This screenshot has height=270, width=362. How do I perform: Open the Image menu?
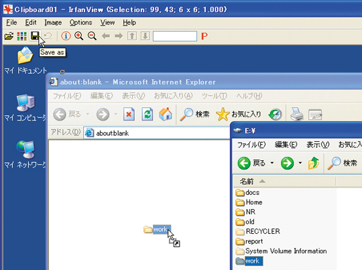click(53, 22)
